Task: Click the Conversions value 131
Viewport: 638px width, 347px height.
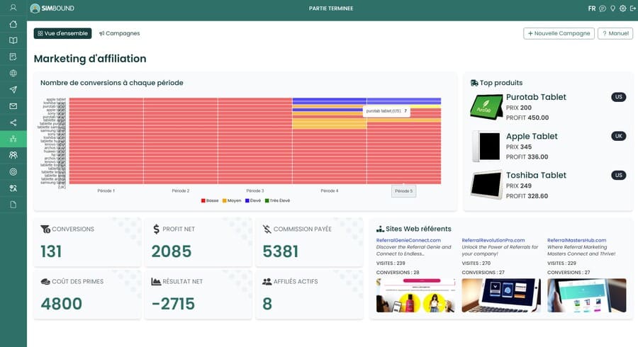Action: pos(51,251)
